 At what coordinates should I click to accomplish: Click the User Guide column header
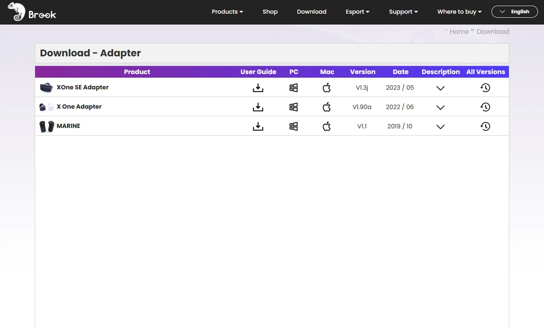coord(258,72)
